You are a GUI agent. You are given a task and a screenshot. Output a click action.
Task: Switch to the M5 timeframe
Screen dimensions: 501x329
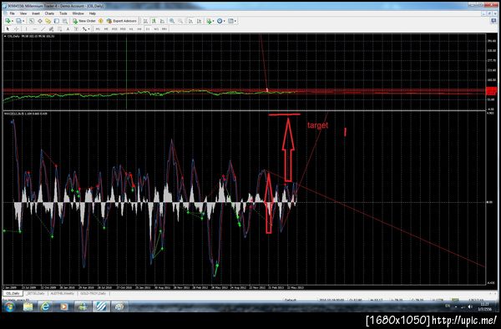point(106,29)
